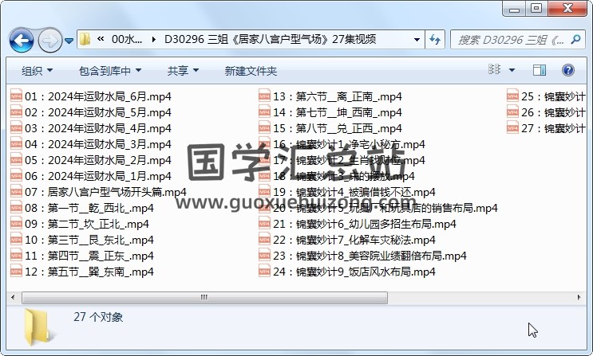The height and width of the screenshot is (356, 593).
Task: Click the refresh button beside address bar
Action: click(x=435, y=40)
